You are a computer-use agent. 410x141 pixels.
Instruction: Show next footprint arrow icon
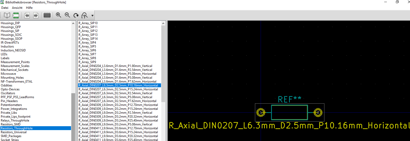click(36, 15)
